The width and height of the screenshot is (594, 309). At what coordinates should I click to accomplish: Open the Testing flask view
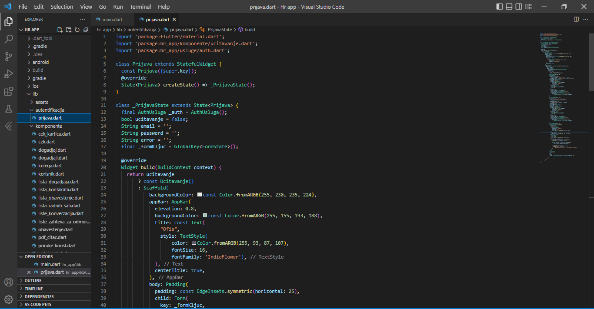pos(9,109)
